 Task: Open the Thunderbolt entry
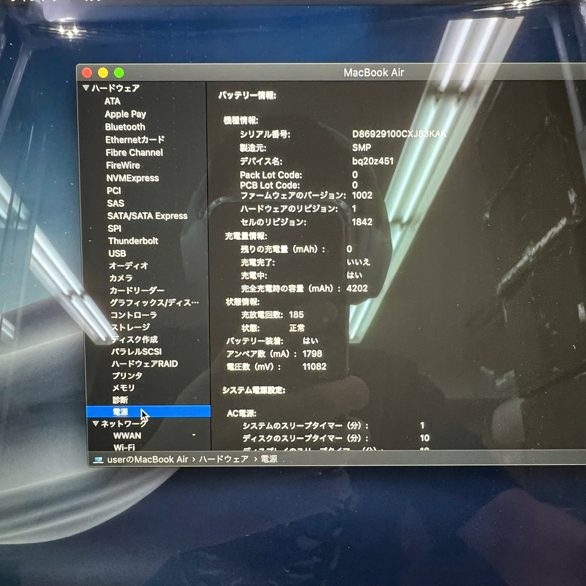[x=133, y=241]
